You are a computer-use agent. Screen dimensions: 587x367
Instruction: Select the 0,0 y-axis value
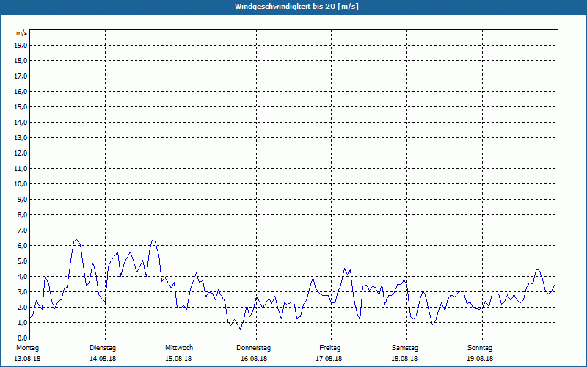click(x=22, y=338)
